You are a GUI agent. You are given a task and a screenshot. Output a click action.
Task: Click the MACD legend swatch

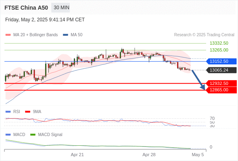click(x=8, y=135)
